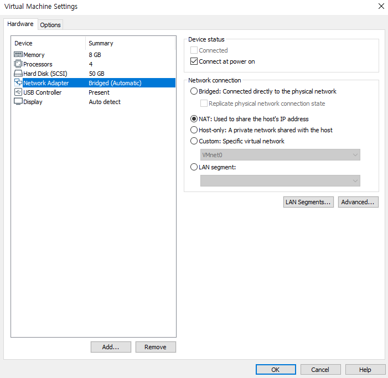Open the Advanced... network settings
This screenshot has height=378, width=388.
[358, 202]
